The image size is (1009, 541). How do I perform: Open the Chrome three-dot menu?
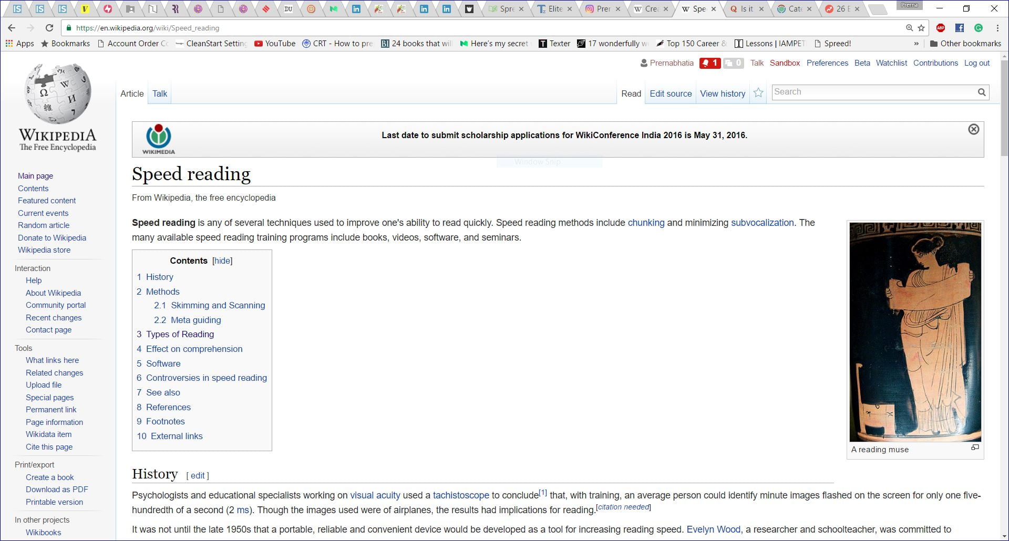tap(997, 28)
